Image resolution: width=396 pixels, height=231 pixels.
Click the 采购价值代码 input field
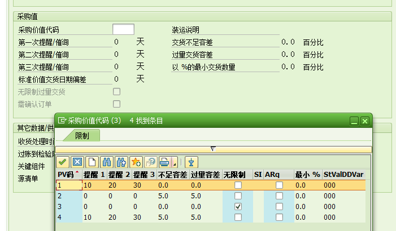[123, 30]
